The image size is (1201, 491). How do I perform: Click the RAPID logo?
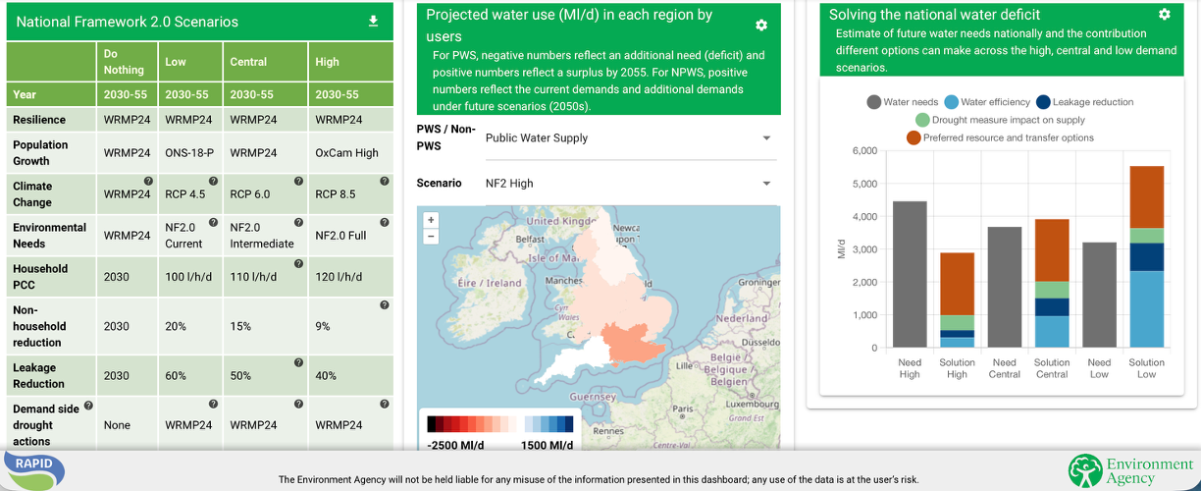coord(34,468)
